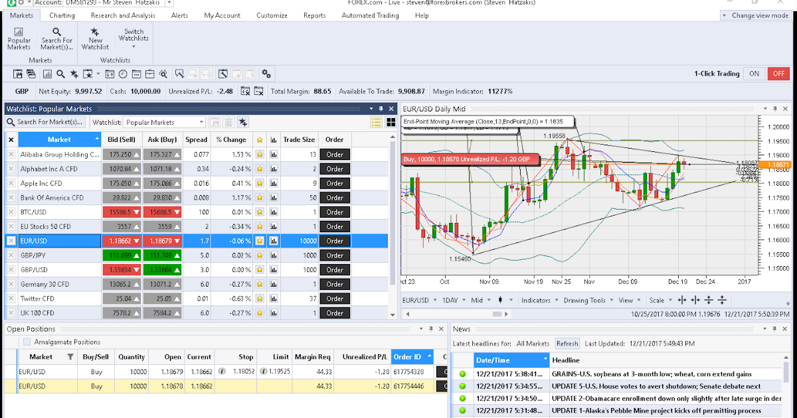The height and width of the screenshot is (418, 797).
Task: Click the Stop info icon for first EUR/USD position
Action: pyautogui.click(x=222, y=371)
